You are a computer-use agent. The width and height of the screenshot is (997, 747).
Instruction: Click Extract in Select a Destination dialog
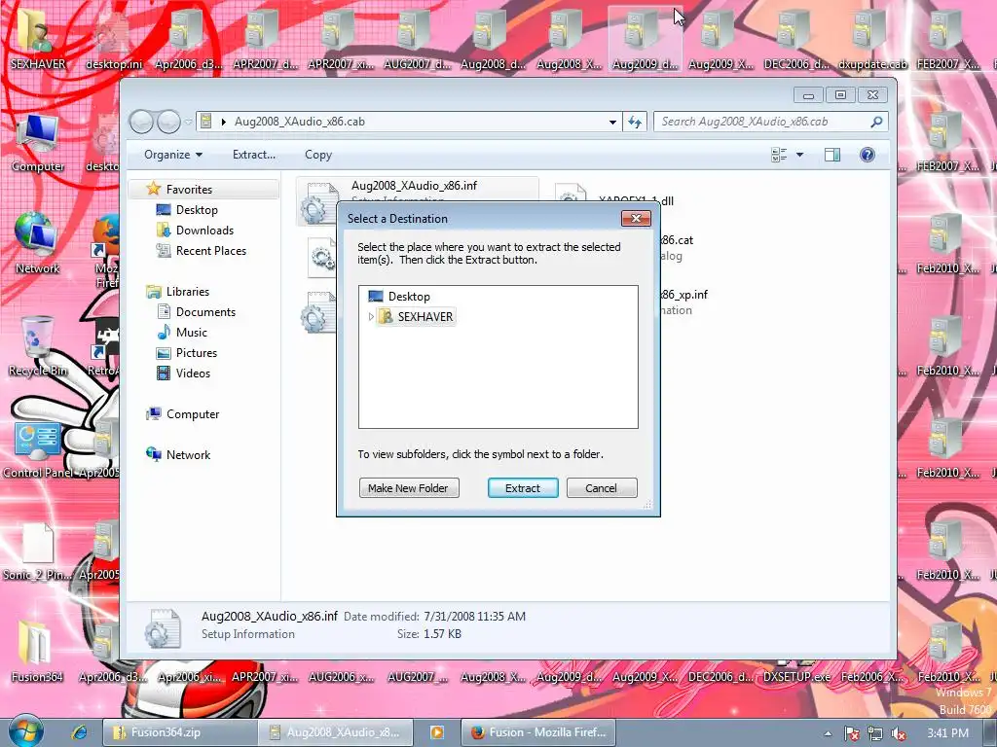tap(523, 488)
